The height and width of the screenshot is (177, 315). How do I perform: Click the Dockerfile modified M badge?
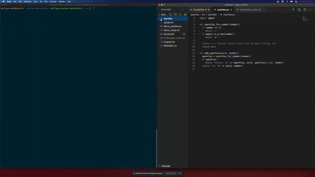(x=184, y=34)
